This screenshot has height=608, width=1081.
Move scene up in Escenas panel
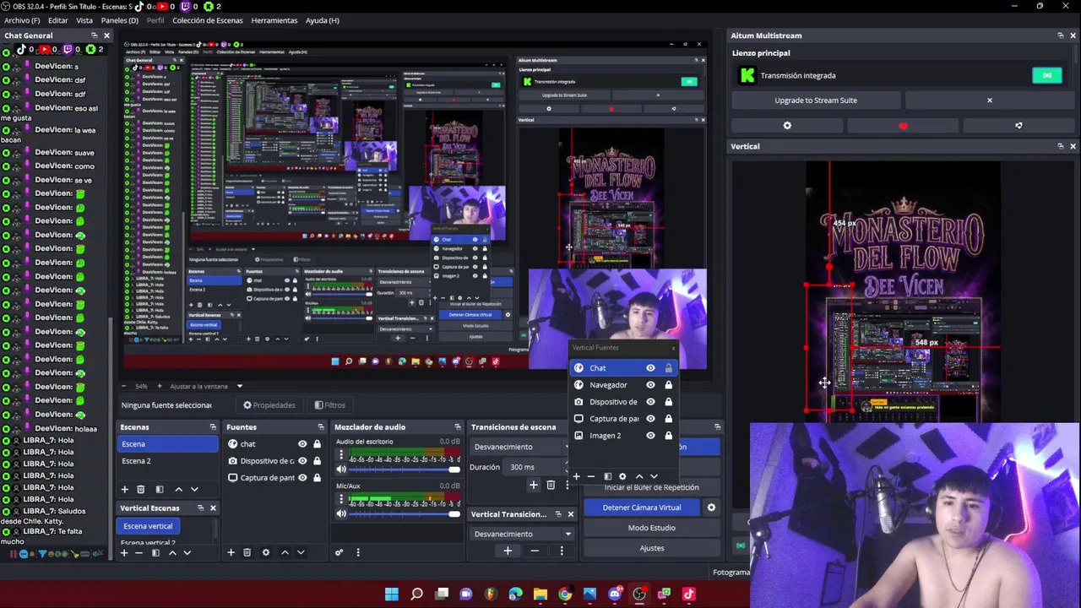tap(178, 489)
